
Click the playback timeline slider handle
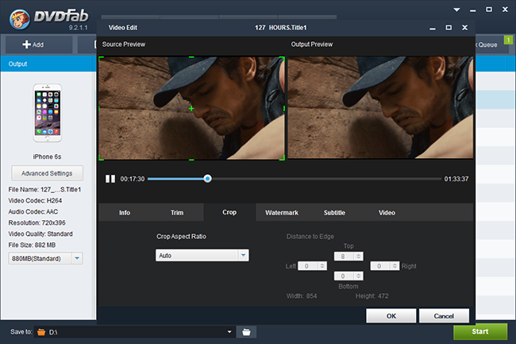click(207, 179)
